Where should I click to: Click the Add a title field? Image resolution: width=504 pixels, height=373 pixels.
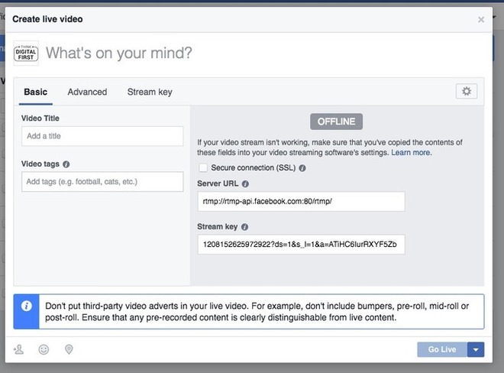[102, 136]
